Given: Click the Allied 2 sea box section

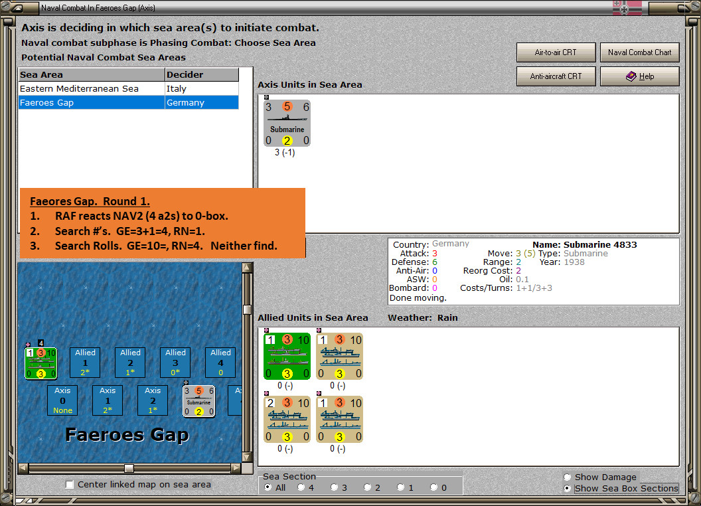Looking at the screenshot, I should (130, 363).
